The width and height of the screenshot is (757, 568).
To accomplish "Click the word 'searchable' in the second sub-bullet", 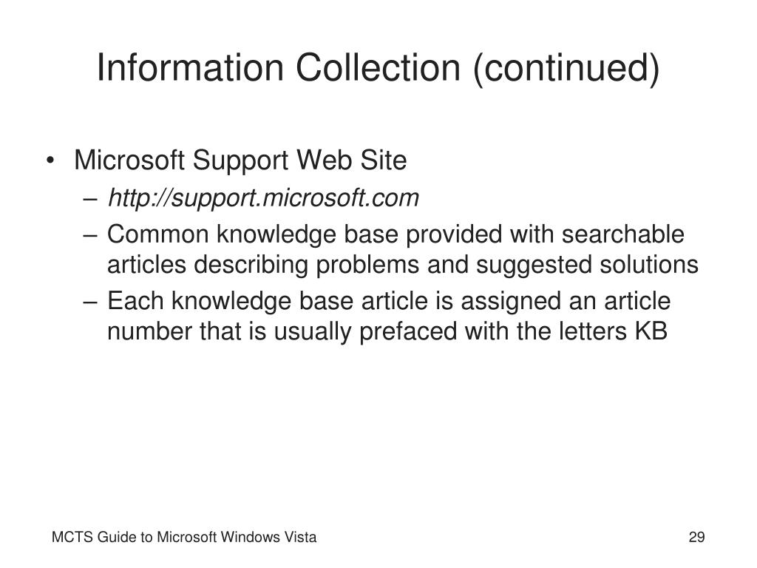I will point(622,234).
